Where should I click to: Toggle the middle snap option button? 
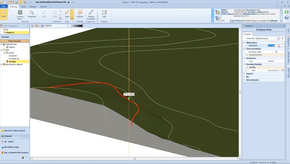72,15
